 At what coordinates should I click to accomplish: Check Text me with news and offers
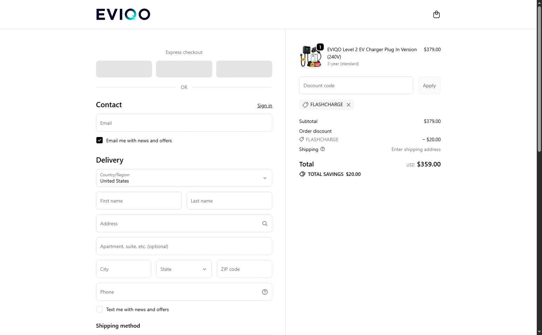coord(100,309)
